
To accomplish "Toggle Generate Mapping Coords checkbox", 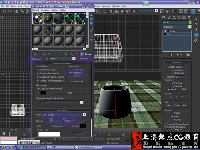I will click(x=165, y=124).
